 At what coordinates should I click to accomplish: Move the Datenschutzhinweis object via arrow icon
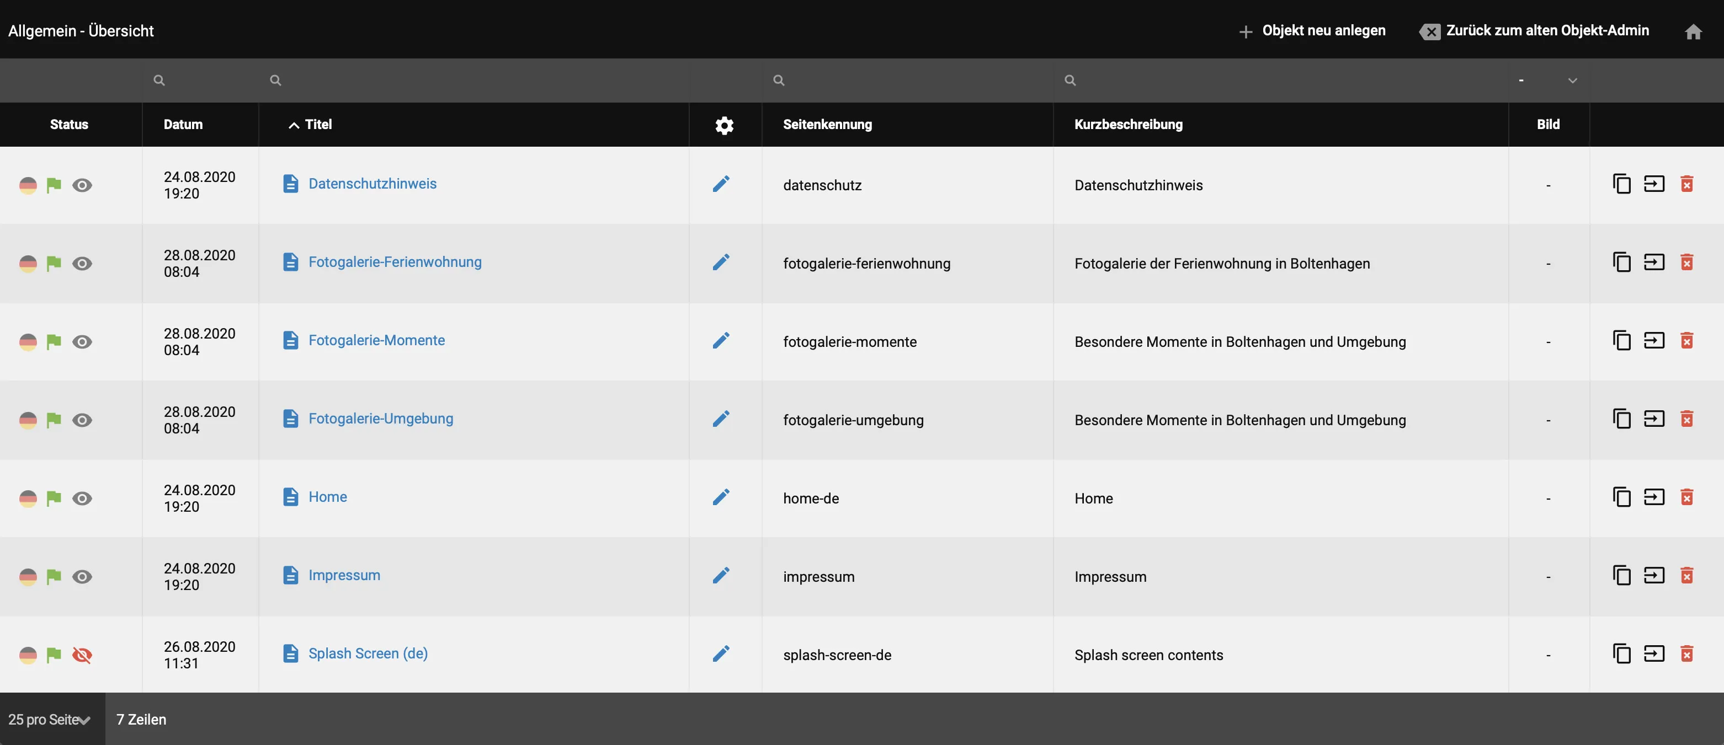(x=1654, y=183)
